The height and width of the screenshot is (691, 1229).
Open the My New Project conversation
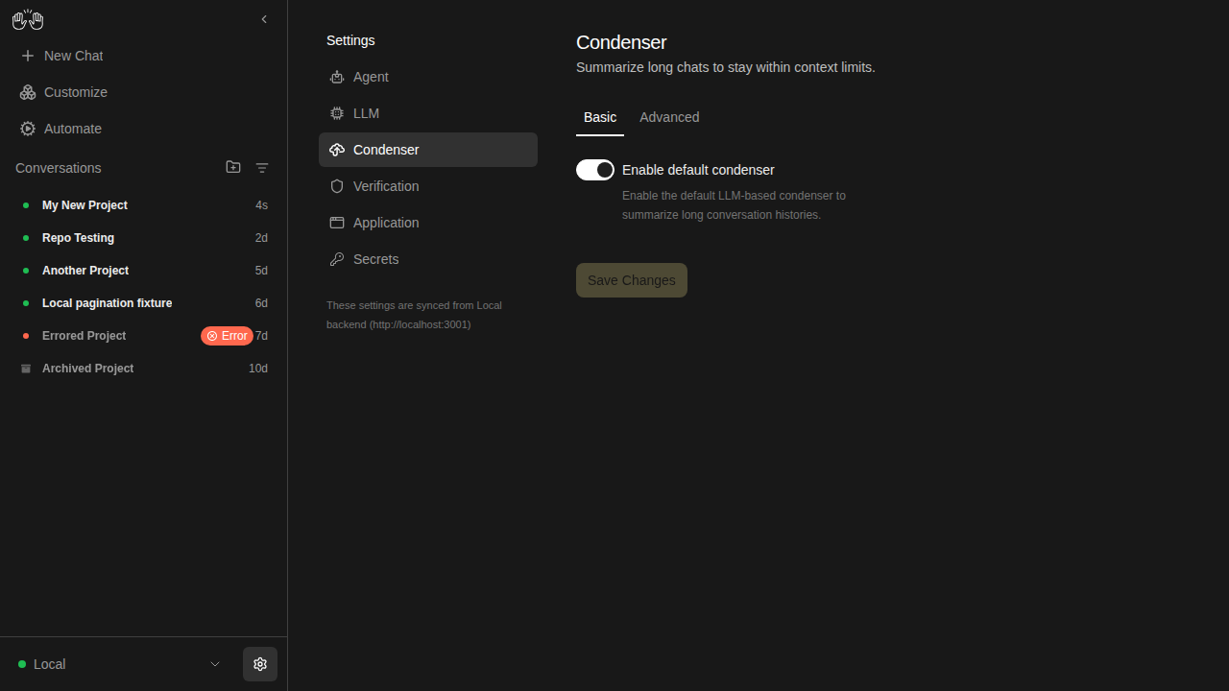click(144, 205)
